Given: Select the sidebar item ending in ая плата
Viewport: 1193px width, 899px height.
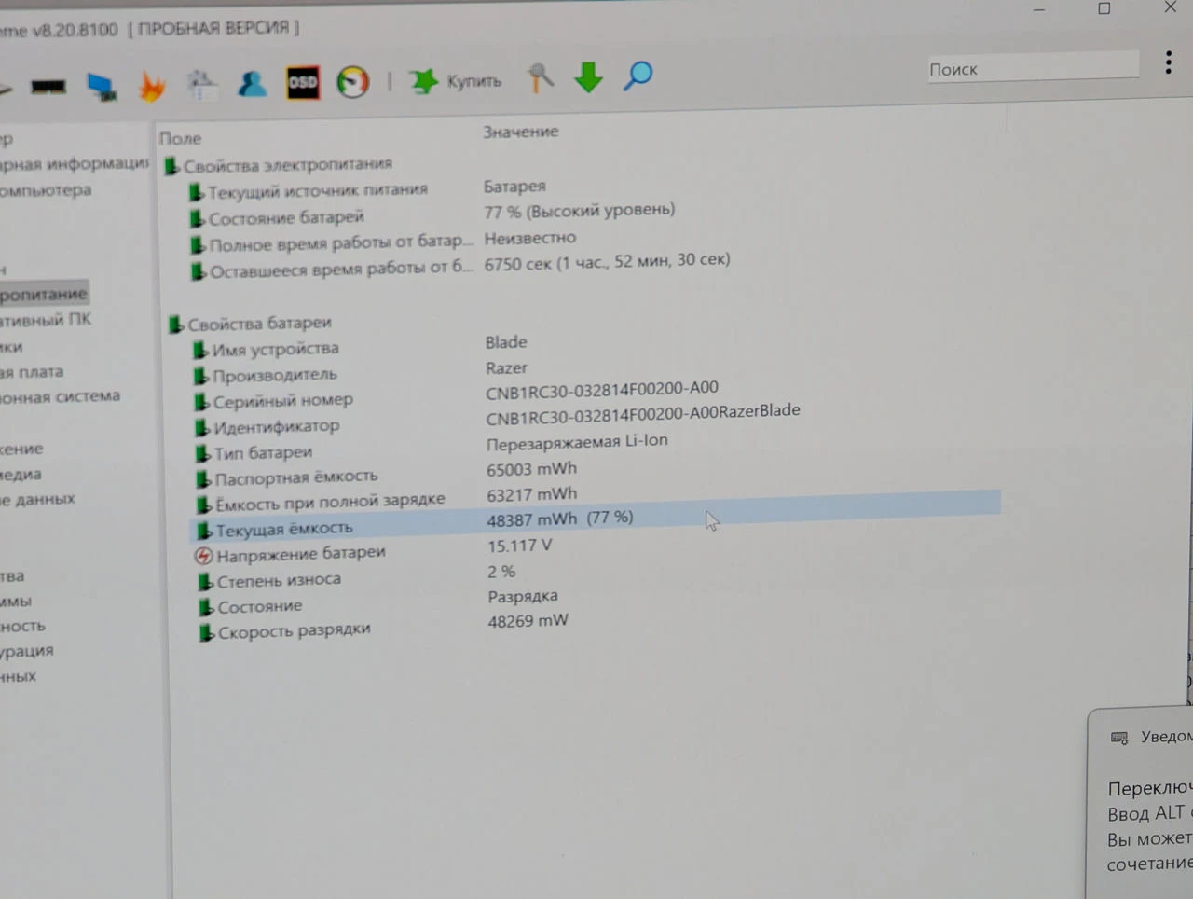Looking at the screenshot, I should click(32, 372).
